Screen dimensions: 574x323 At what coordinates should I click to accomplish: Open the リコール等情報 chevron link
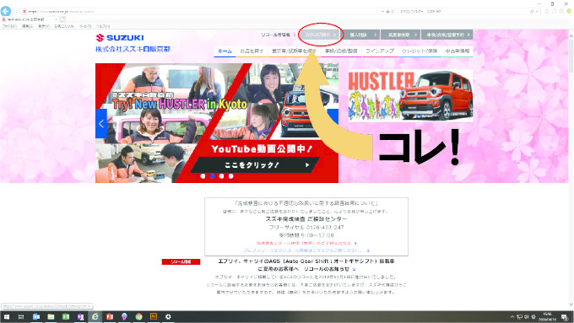point(279,35)
